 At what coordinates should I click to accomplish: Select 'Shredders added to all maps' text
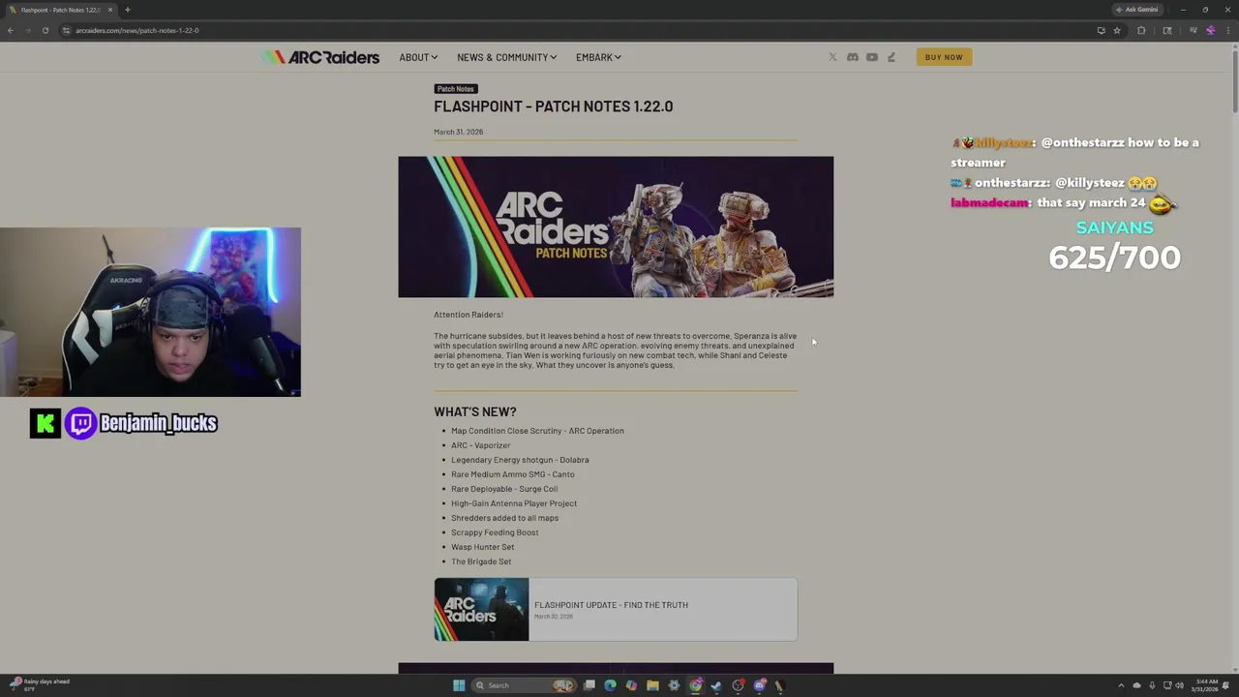[504, 518]
